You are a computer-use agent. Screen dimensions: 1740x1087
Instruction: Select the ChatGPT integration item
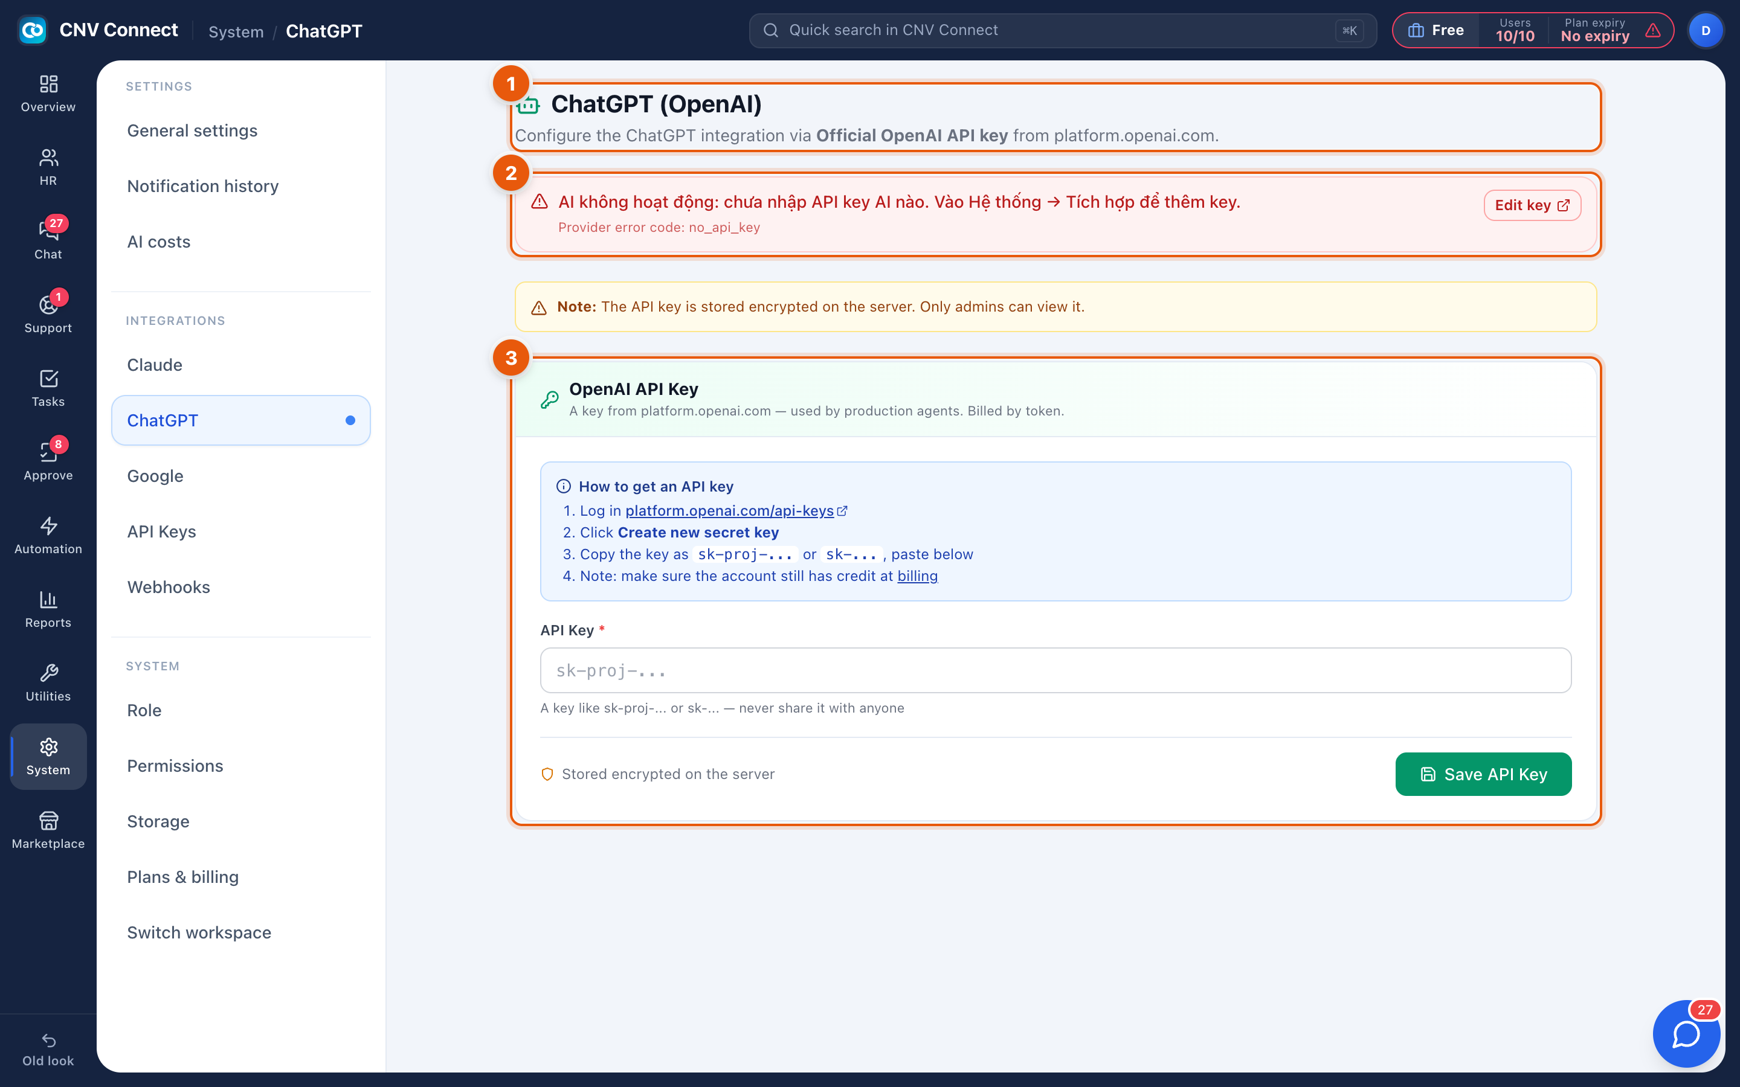pos(241,420)
